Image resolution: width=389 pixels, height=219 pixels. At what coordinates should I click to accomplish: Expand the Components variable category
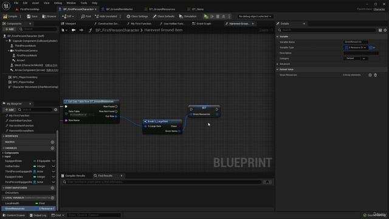tap(3, 153)
